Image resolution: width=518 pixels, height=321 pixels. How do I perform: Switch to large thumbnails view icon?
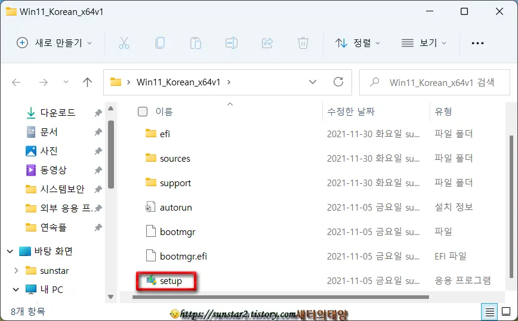pyautogui.click(x=506, y=311)
